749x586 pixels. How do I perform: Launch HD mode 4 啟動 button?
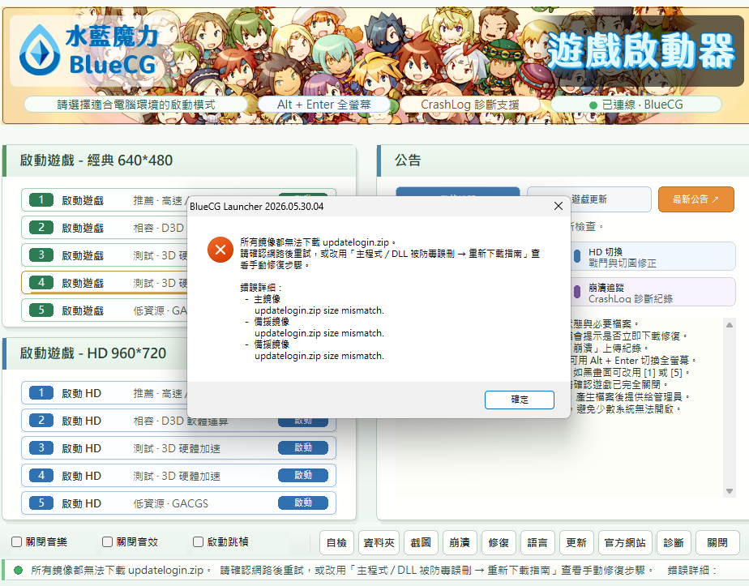pyautogui.click(x=303, y=475)
